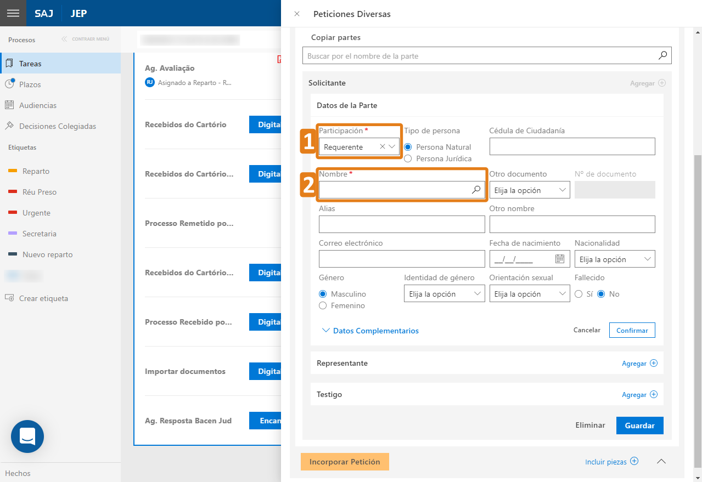This screenshot has width=702, height=482.
Task: Click the Correo electrónico input field
Action: pos(402,259)
